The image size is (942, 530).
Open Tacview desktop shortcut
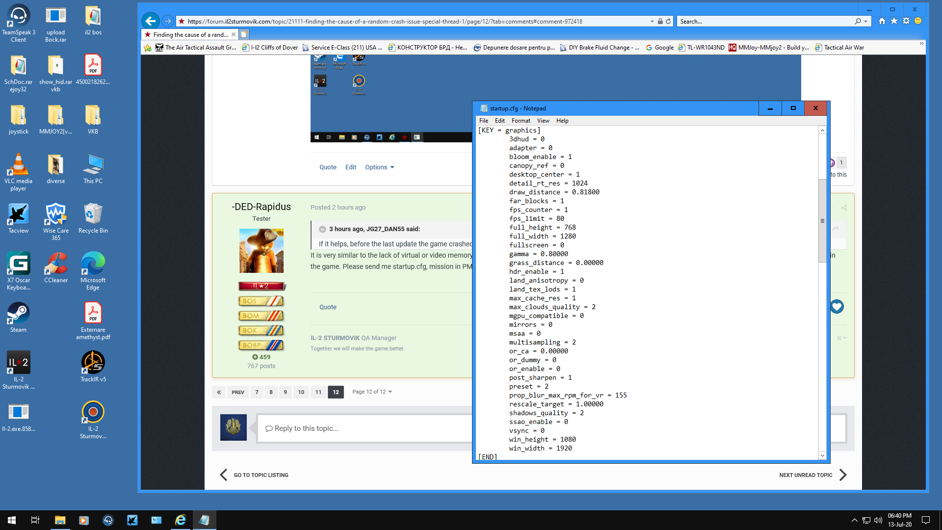19,219
